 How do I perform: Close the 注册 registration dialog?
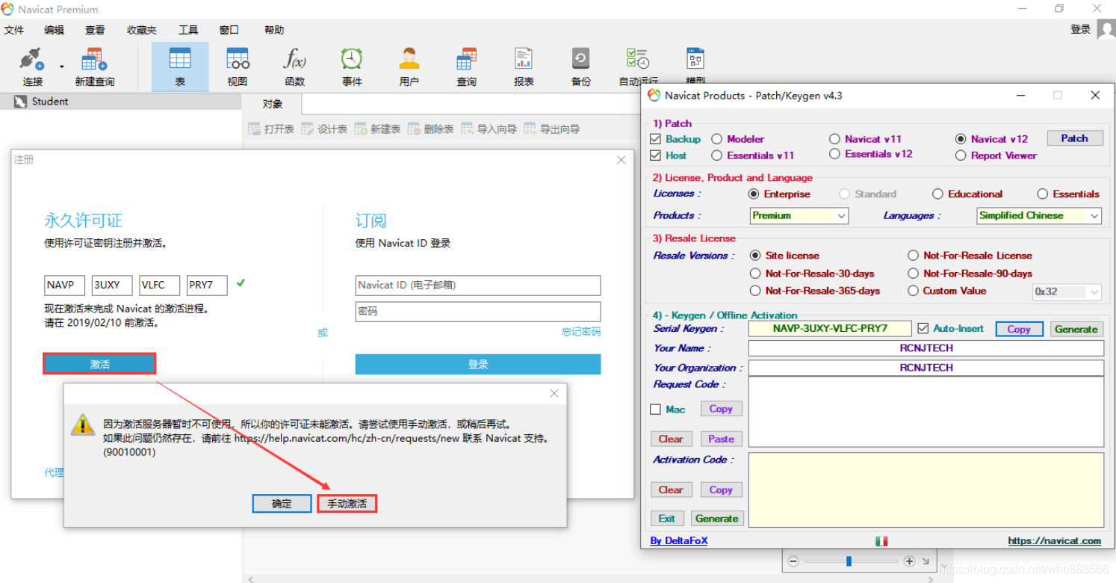point(621,160)
